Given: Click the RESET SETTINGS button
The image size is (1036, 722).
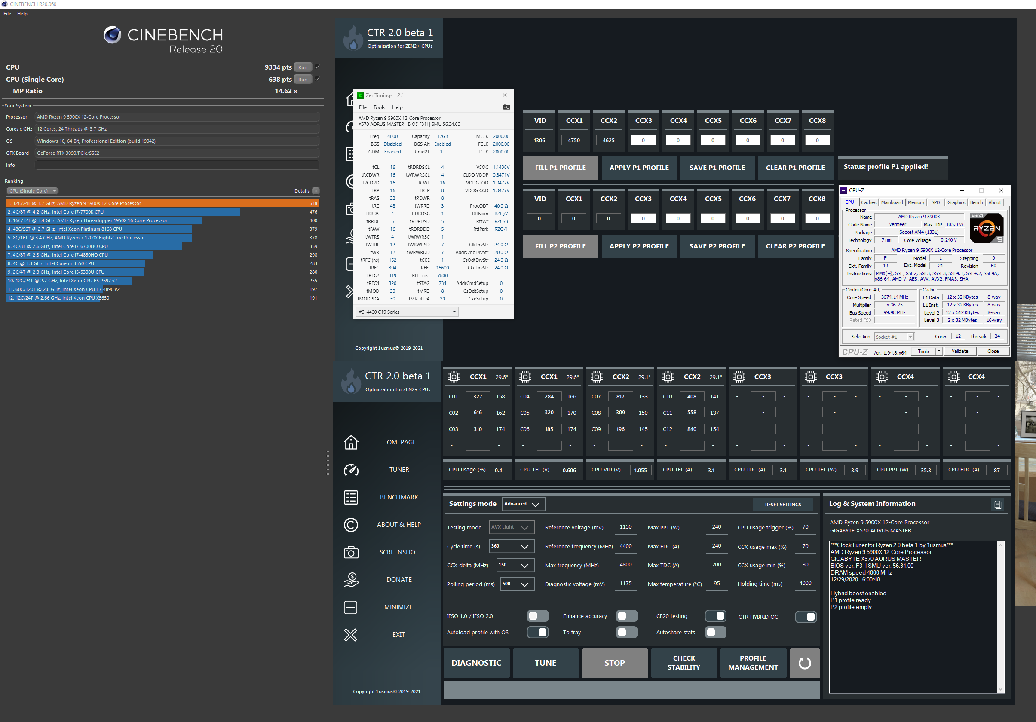Looking at the screenshot, I should pos(783,505).
